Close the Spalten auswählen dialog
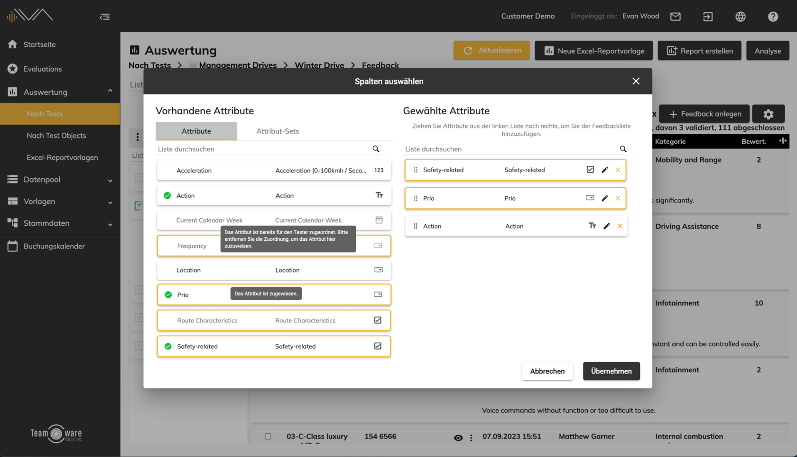The image size is (797, 457). [x=636, y=81]
